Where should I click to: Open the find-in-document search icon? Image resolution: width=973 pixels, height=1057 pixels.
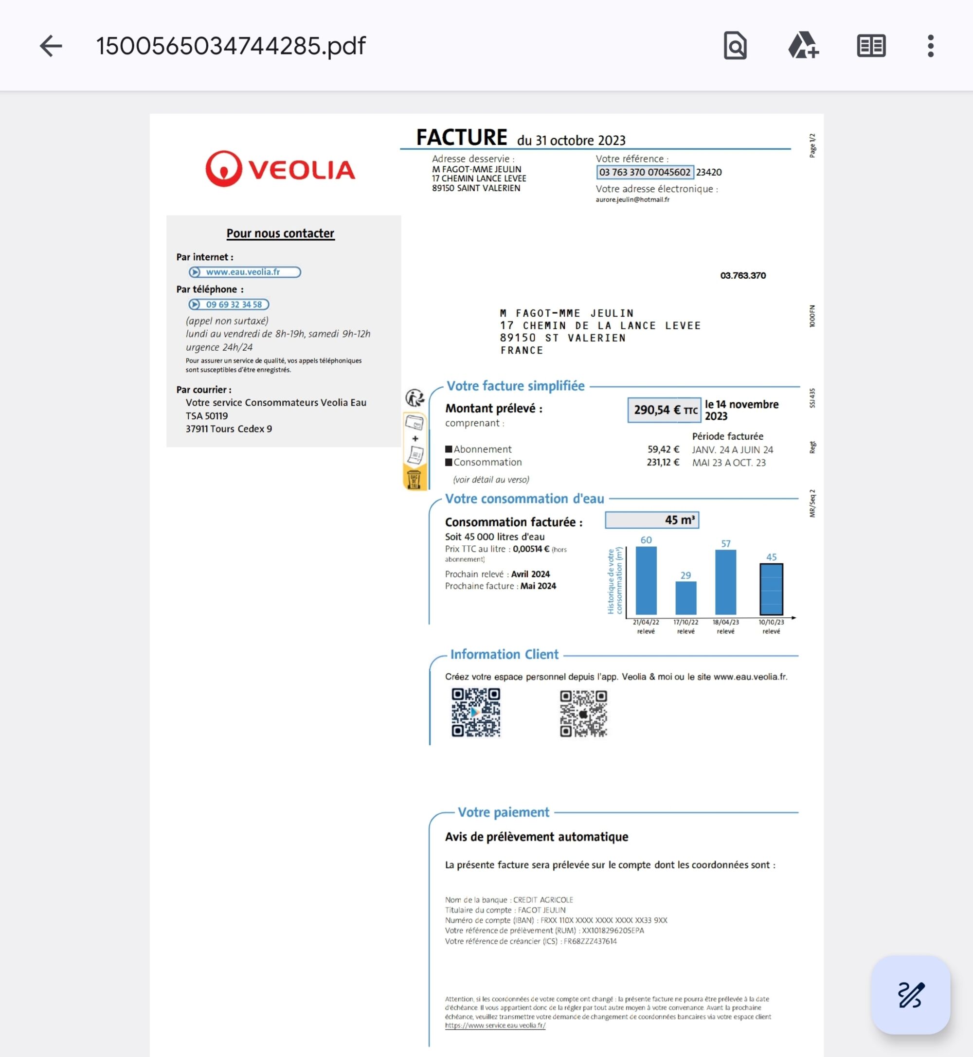tap(735, 46)
